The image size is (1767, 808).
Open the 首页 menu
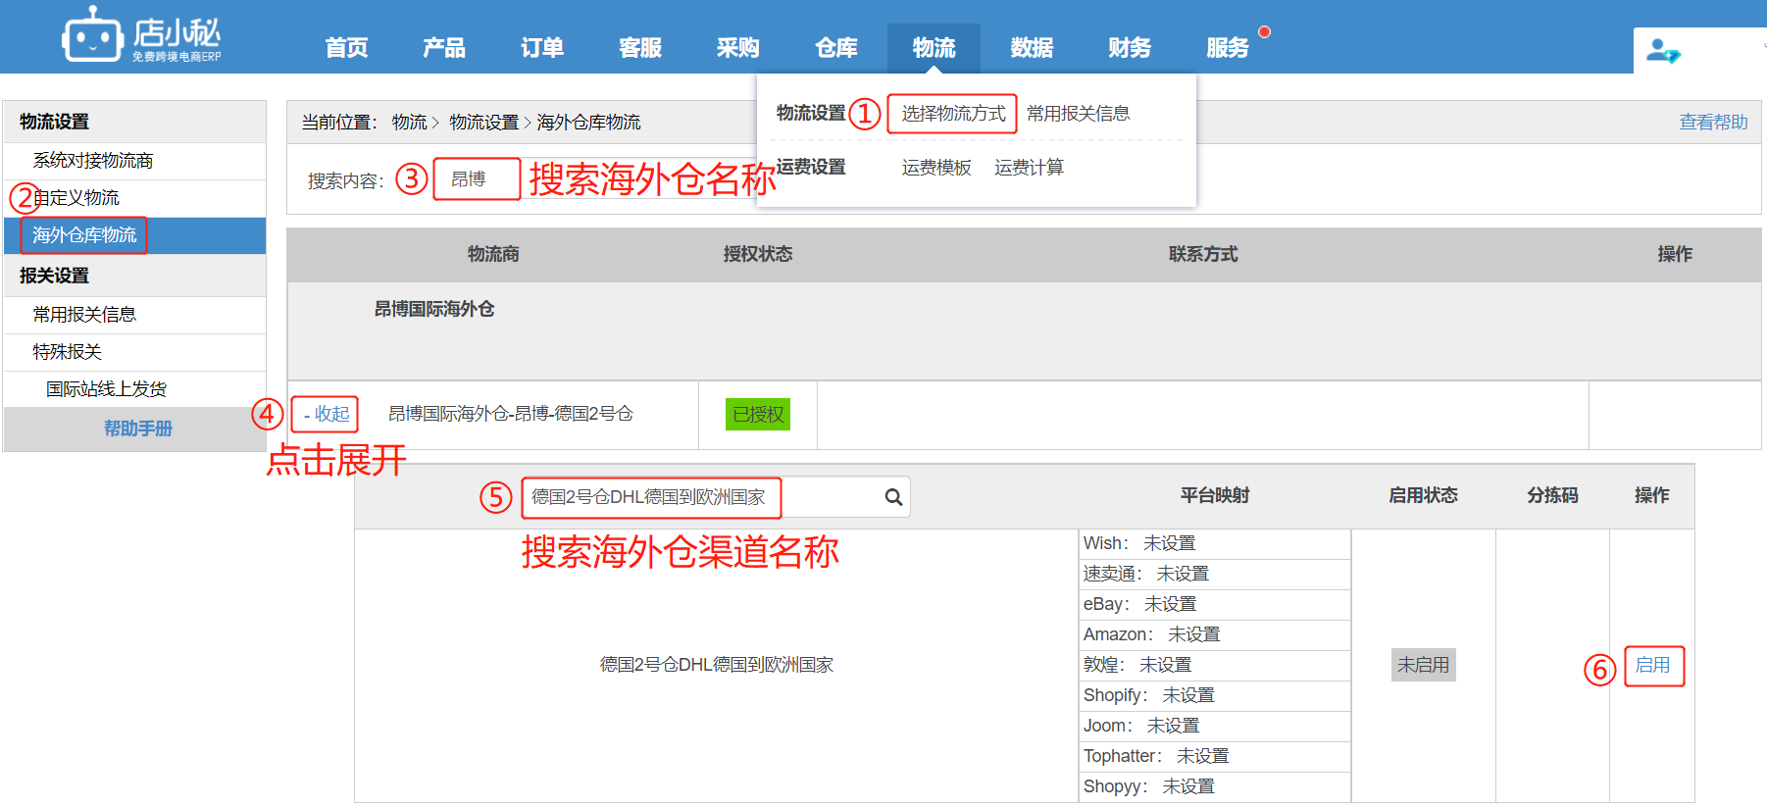click(347, 47)
